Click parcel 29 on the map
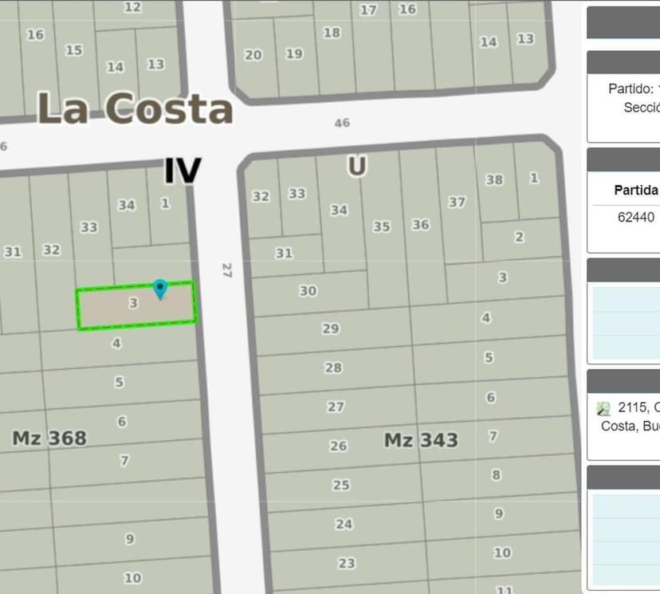The image size is (660, 594). tap(331, 328)
